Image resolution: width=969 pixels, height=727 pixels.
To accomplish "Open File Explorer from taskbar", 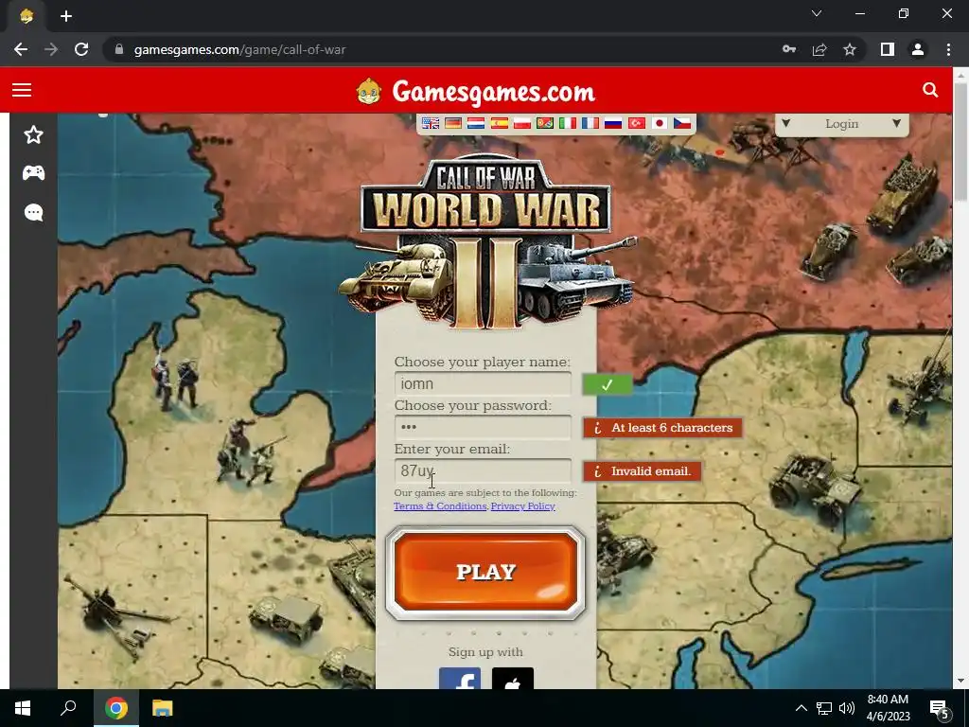I will point(163,708).
